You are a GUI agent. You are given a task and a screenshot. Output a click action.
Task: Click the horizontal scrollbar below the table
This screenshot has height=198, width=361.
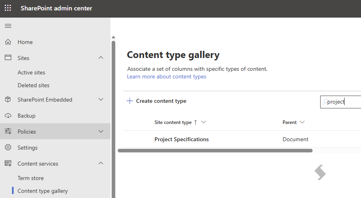tap(215, 150)
